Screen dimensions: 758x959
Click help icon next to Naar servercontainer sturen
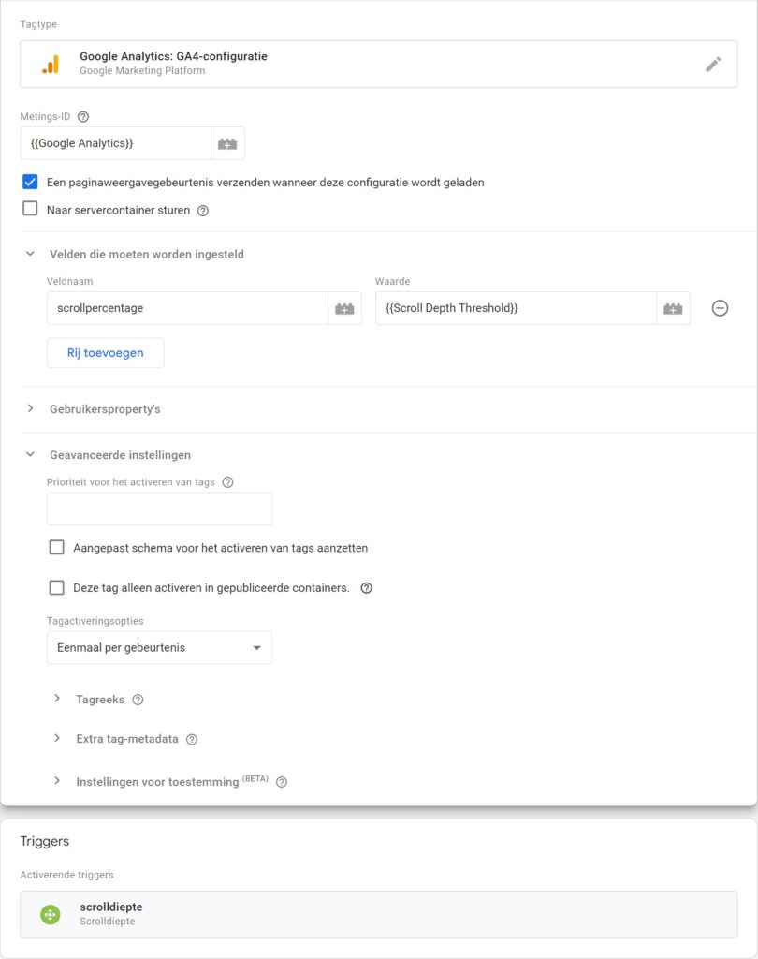[203, 211]
